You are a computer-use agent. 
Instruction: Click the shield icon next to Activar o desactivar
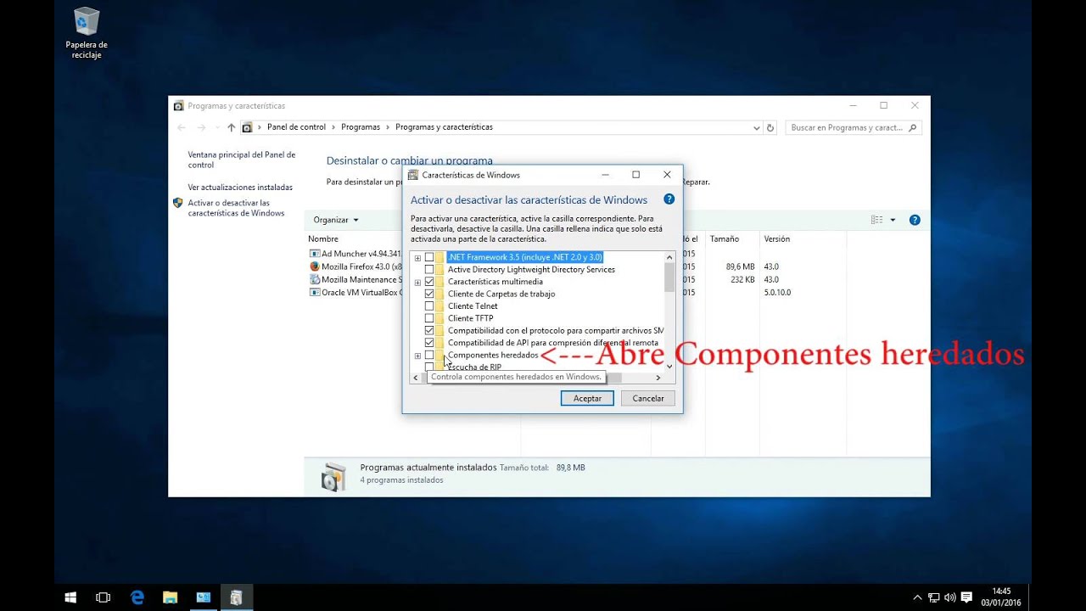coord(177,203)
